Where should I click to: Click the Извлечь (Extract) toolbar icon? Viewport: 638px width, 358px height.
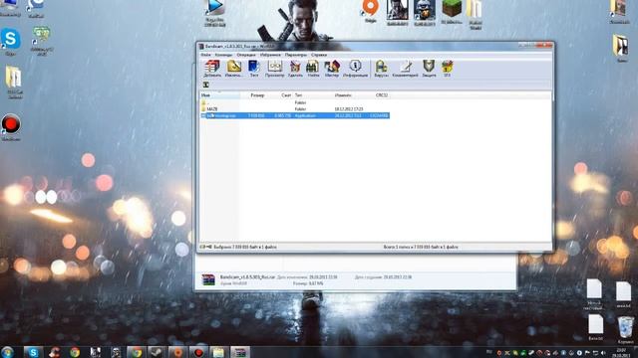pos(234,69)
